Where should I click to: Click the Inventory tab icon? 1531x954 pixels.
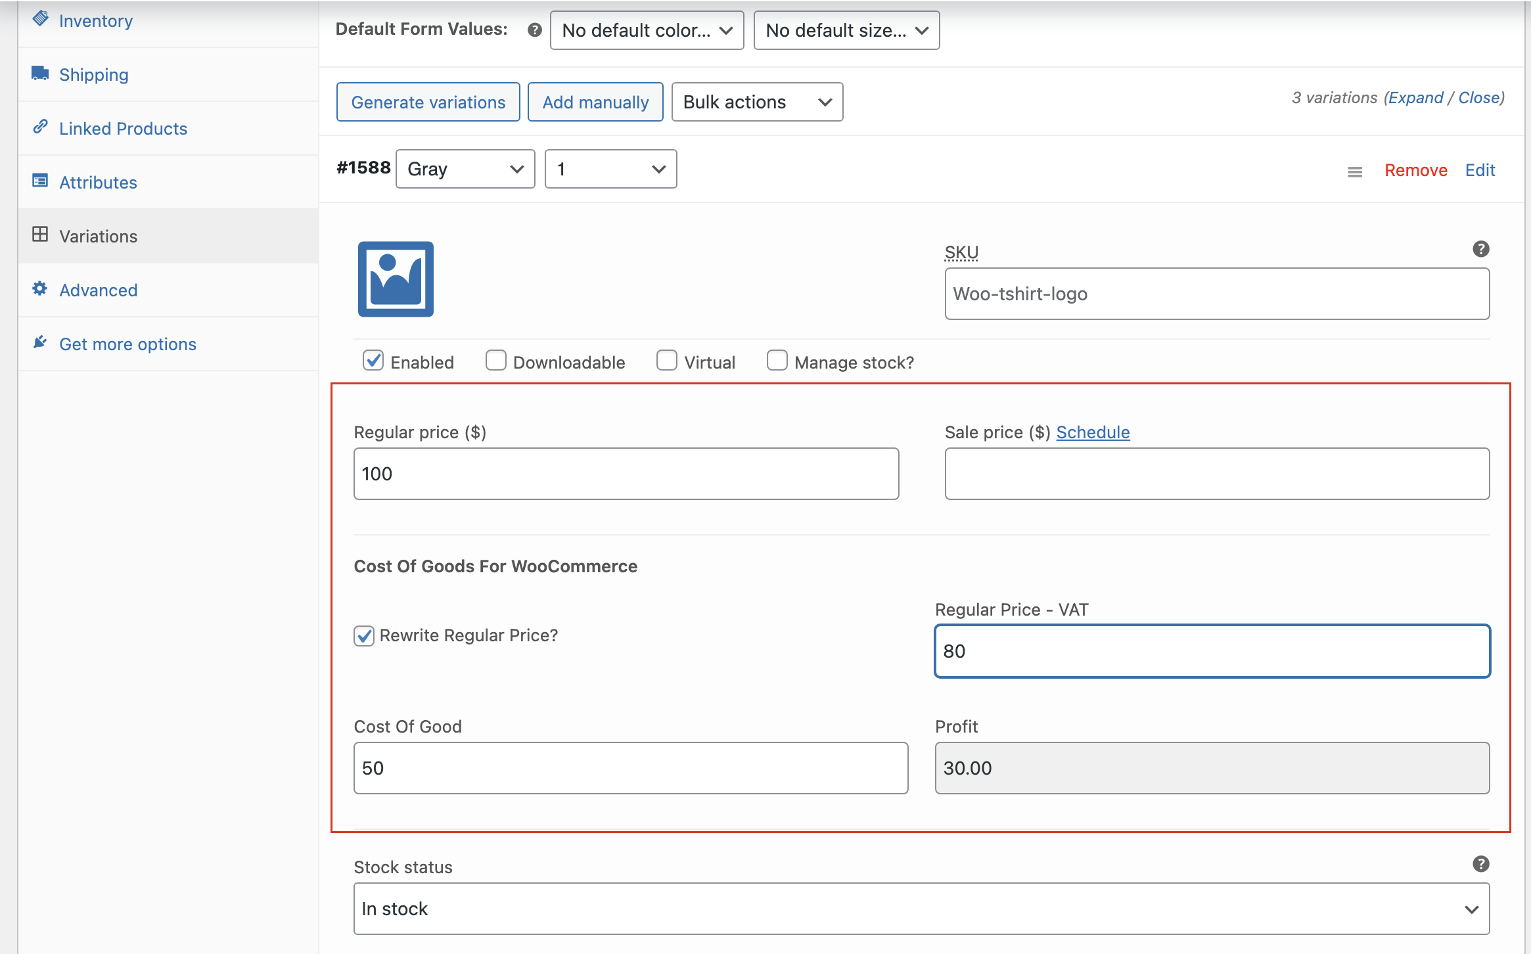tap(40, 18)
